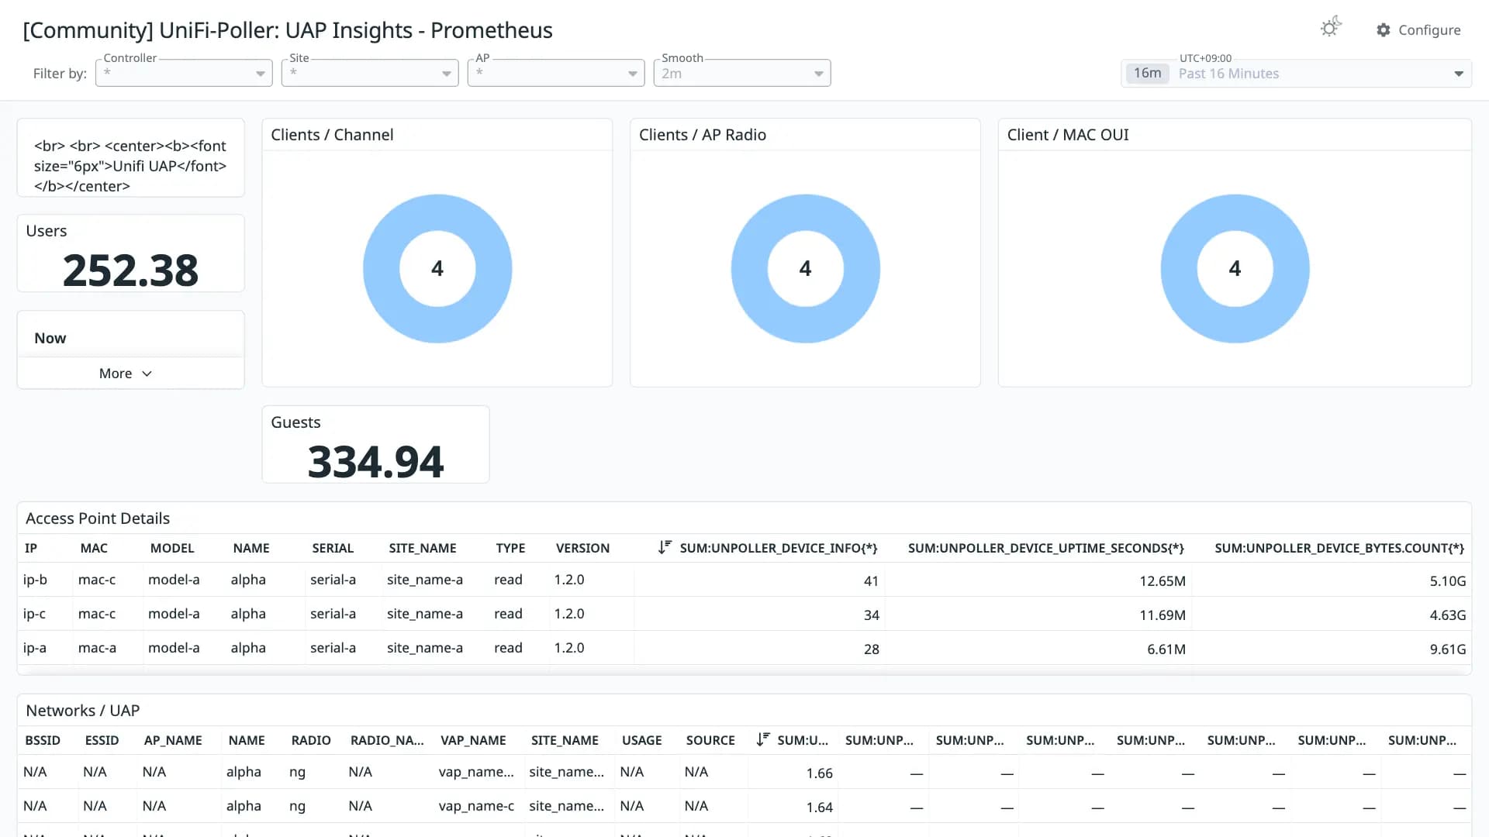The image size is (1489, 837).
Task: Open the AP filter dropdown
Action: coord(556,73)
